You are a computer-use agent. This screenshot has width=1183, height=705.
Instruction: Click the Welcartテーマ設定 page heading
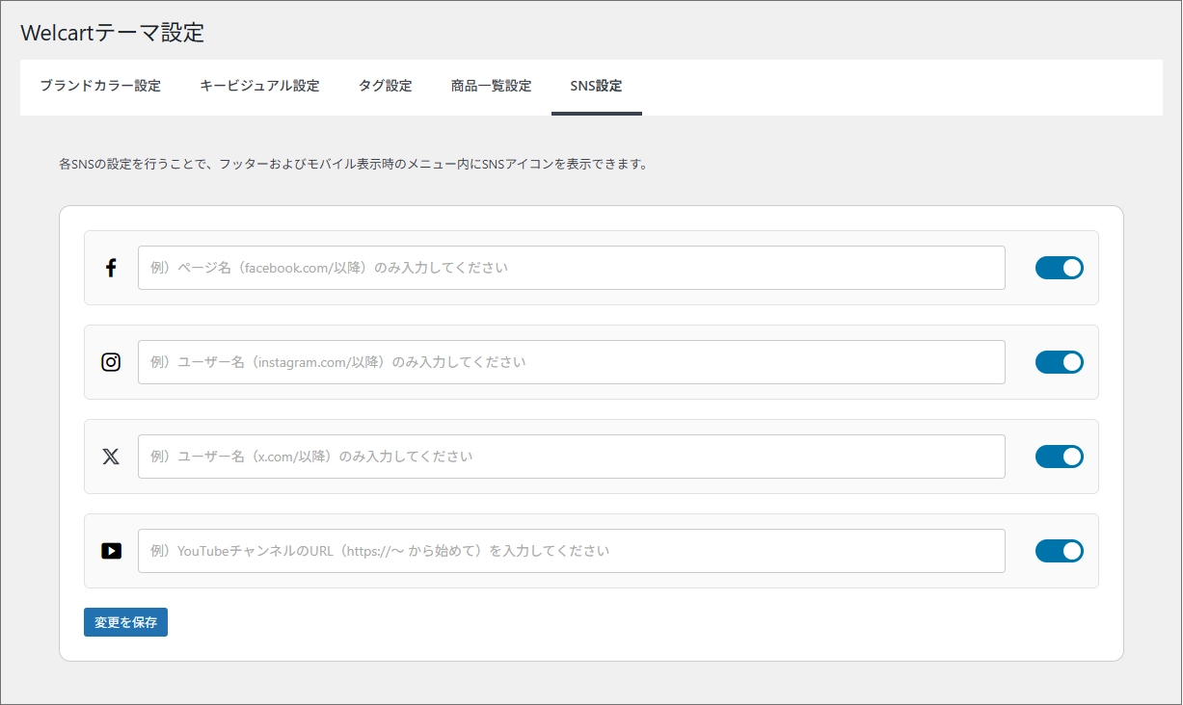(x=111, y=32)
